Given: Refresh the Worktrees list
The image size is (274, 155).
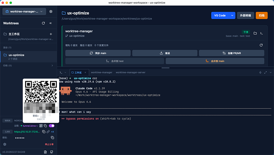Looking at the screenshot, I should 43,23.
